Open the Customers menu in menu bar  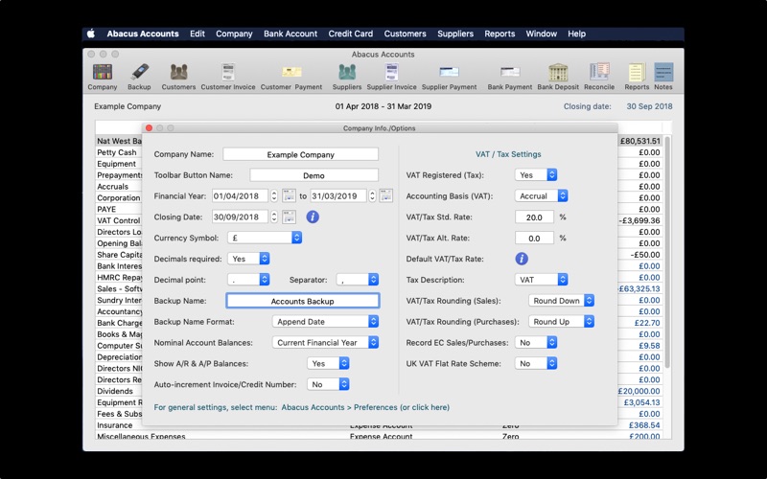click(x=405, y=34)
